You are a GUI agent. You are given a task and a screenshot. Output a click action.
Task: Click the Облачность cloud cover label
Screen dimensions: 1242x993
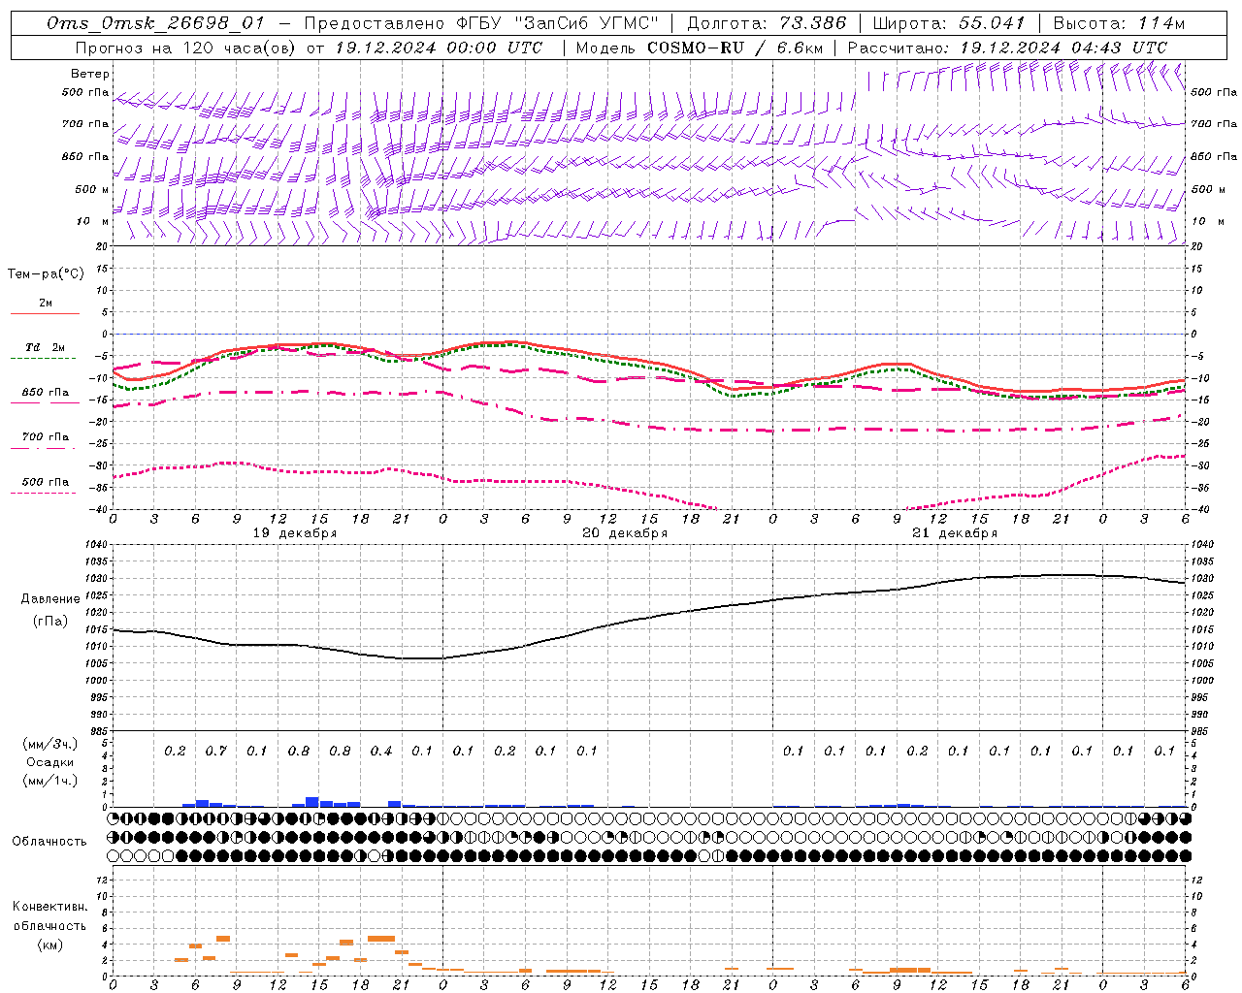[x=49, y=841]
